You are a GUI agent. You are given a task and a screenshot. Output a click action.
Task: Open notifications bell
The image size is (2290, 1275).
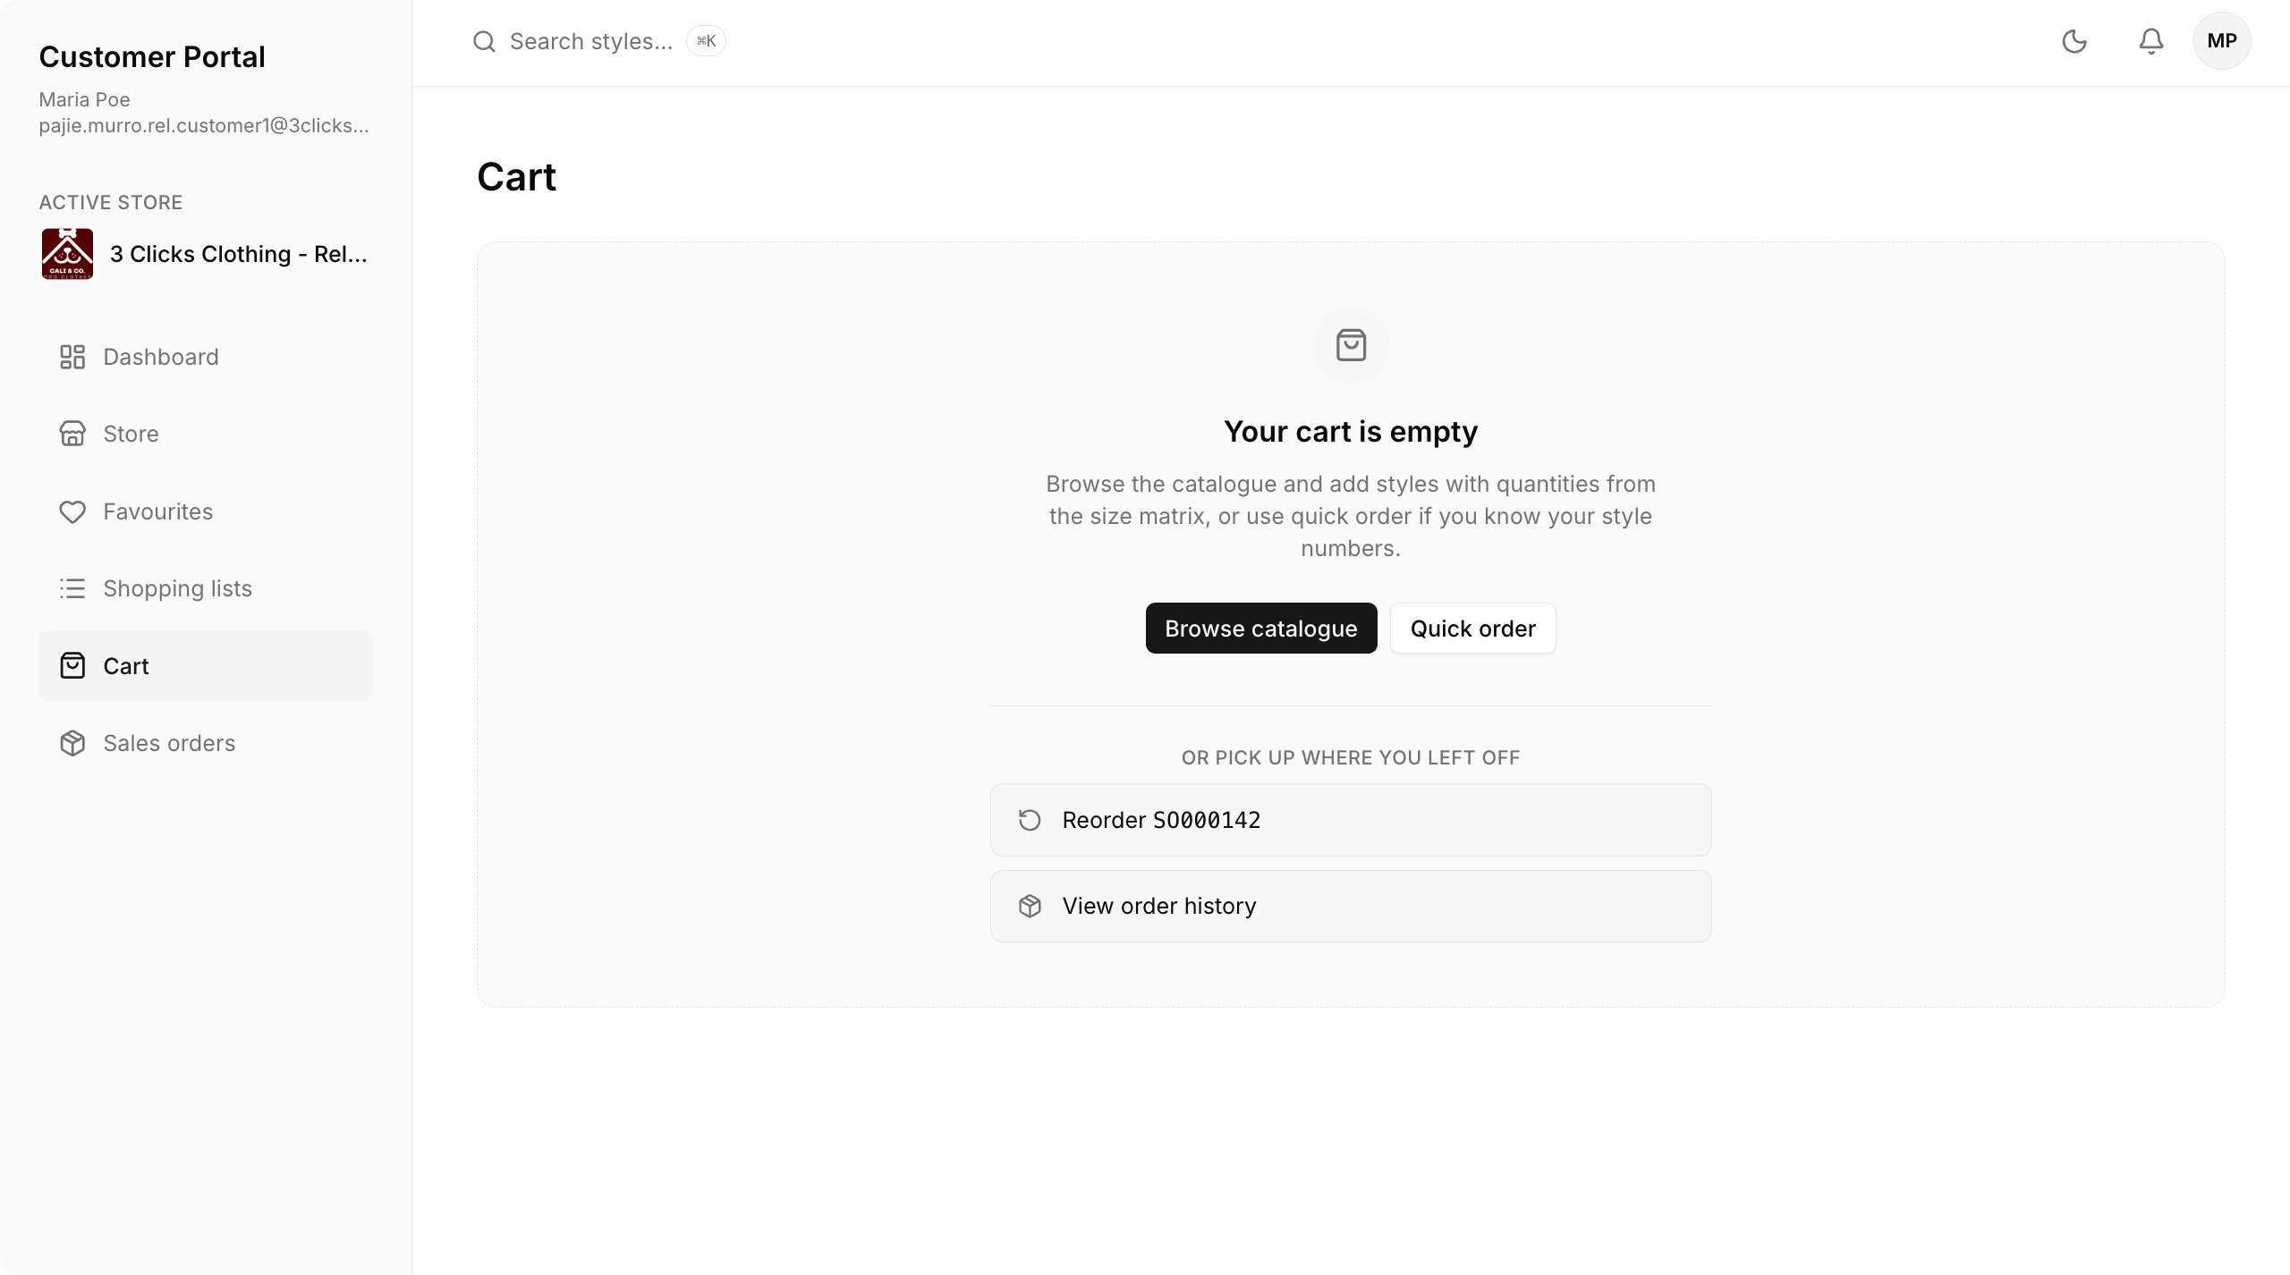click(2151, 41)
